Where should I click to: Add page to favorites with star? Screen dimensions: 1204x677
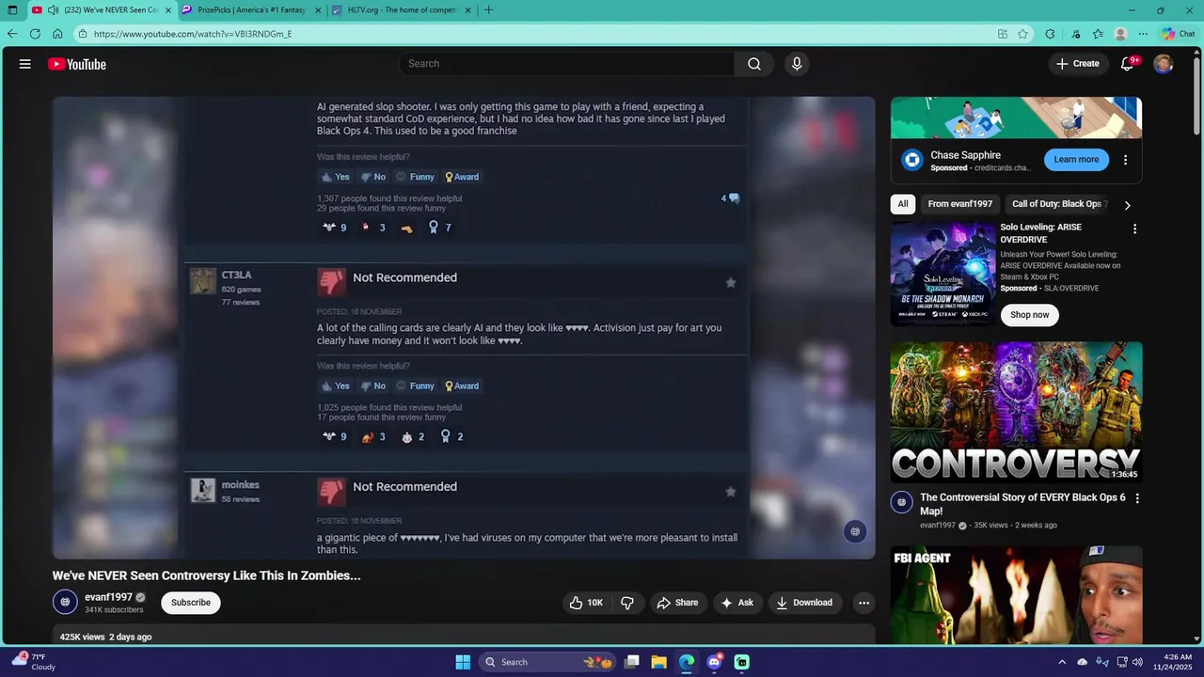tap(1022, 34)
